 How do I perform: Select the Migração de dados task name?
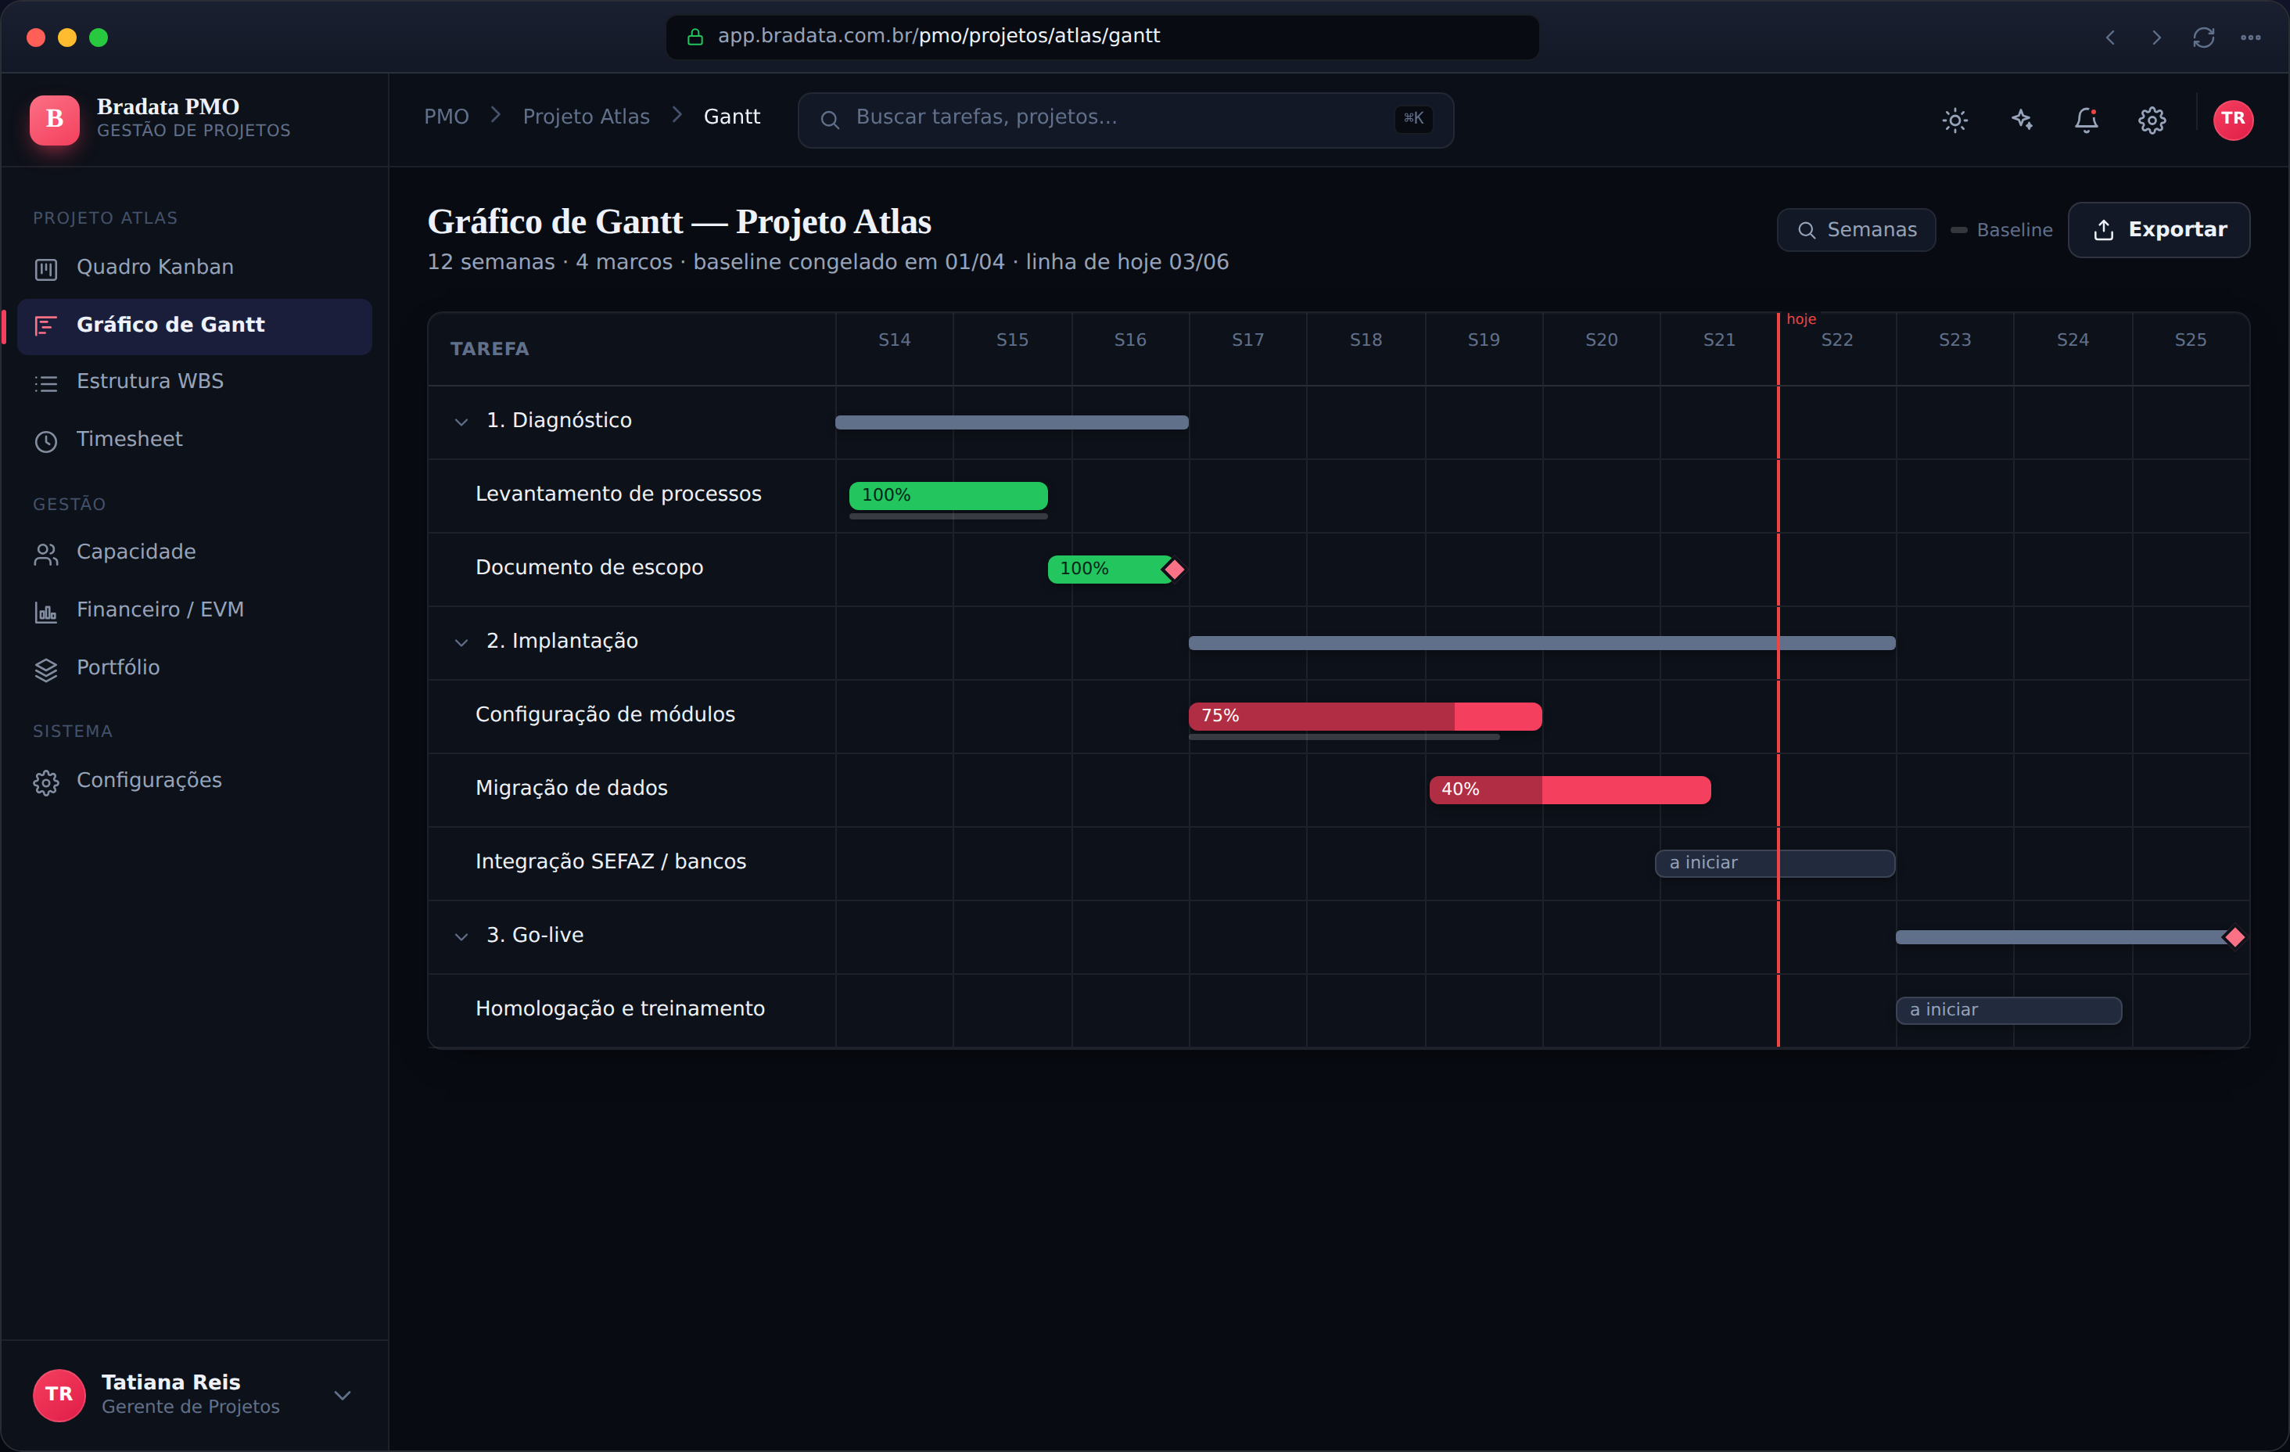(571, 789)
